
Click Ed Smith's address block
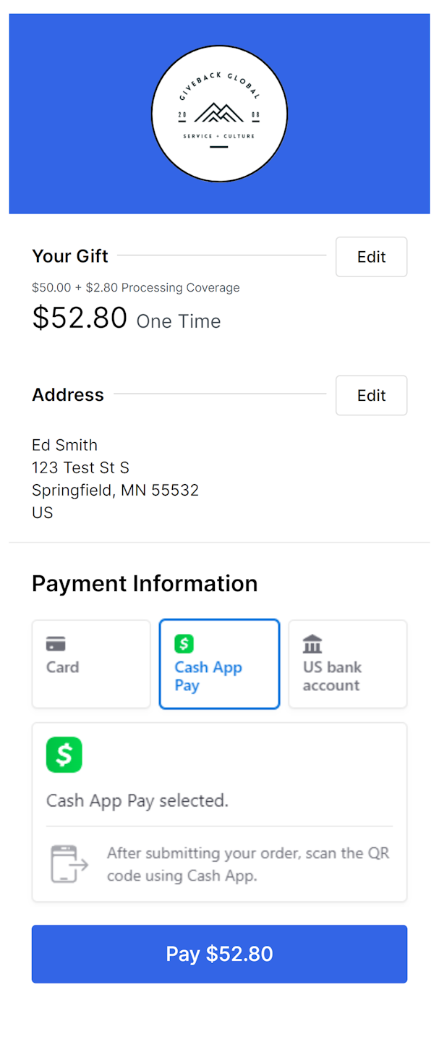coord(115,478)
